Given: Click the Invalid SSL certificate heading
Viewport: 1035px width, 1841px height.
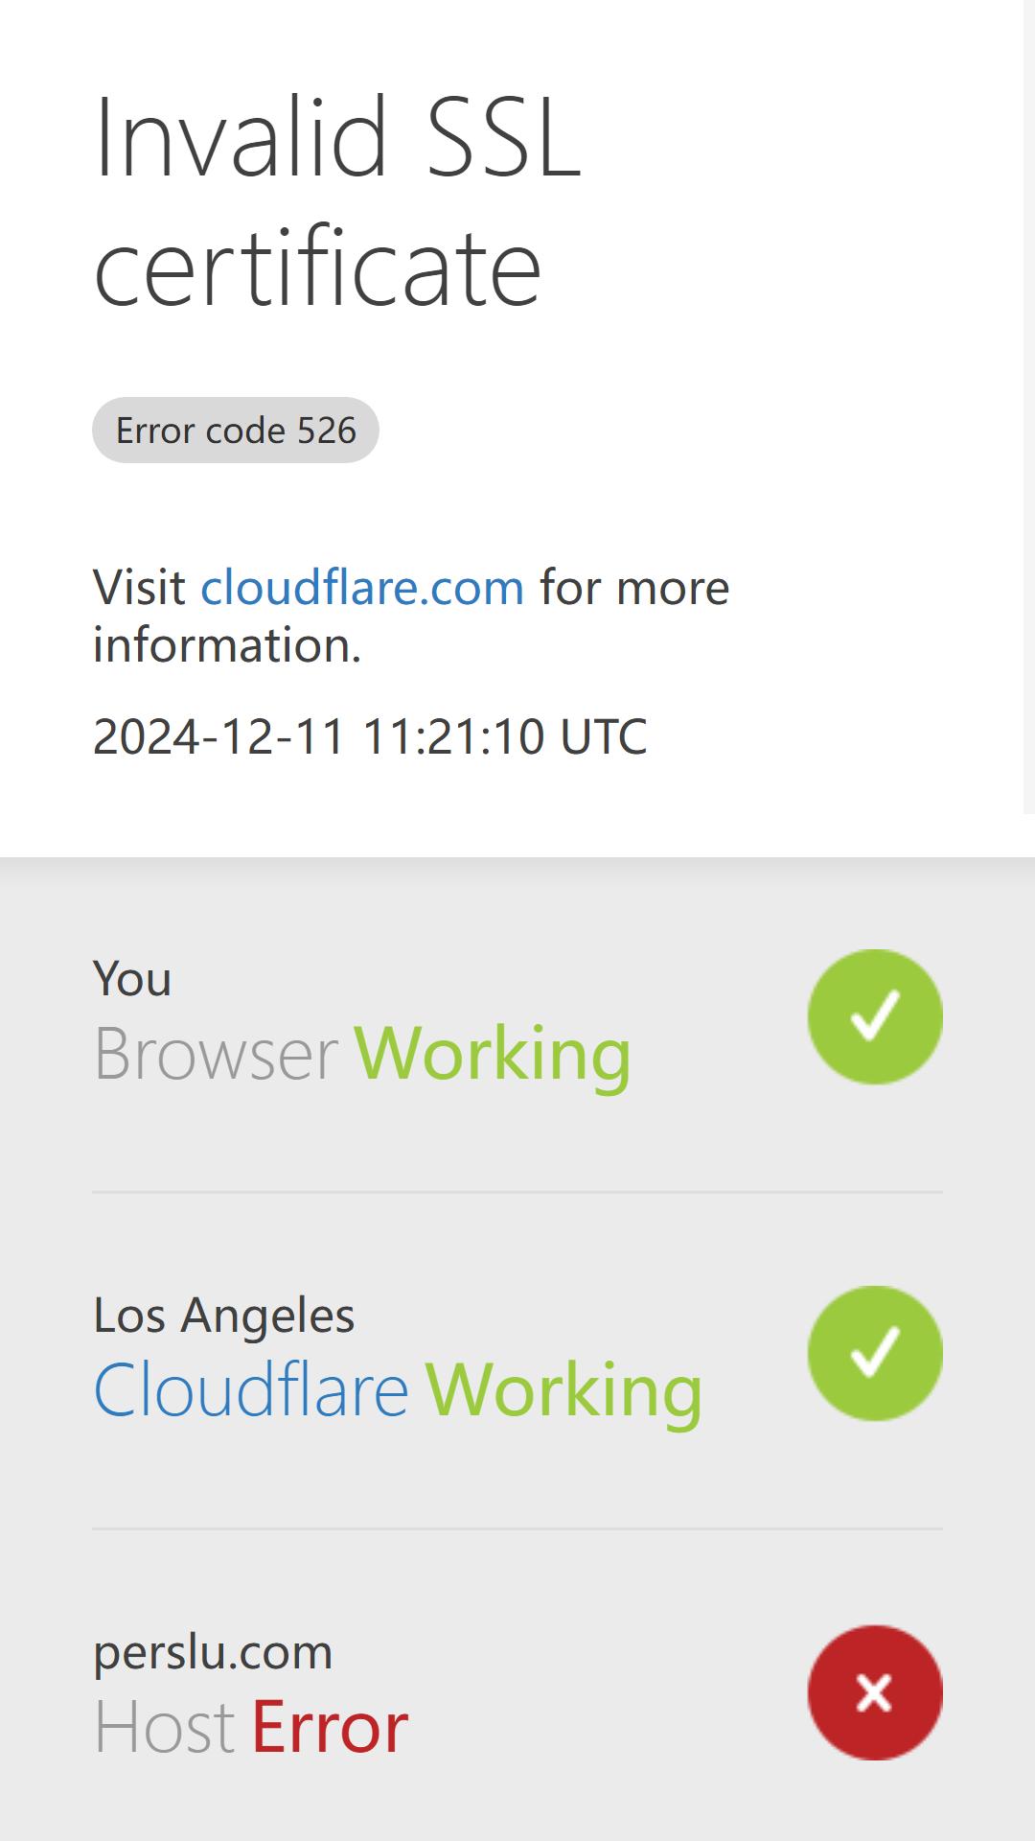Looking at the screenshot, I should 337,201.
